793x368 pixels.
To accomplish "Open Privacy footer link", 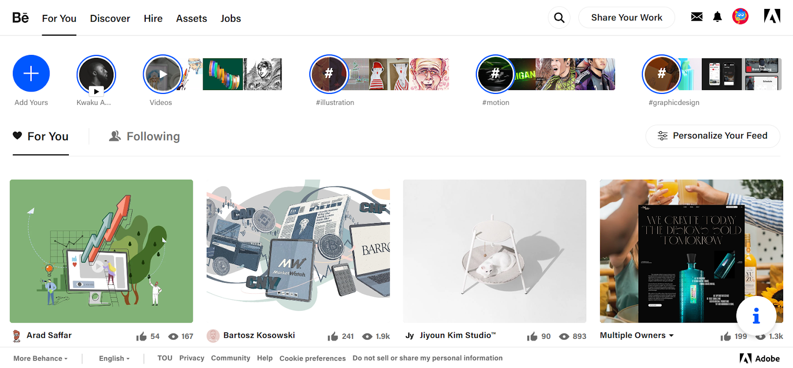I will point(192,358).
